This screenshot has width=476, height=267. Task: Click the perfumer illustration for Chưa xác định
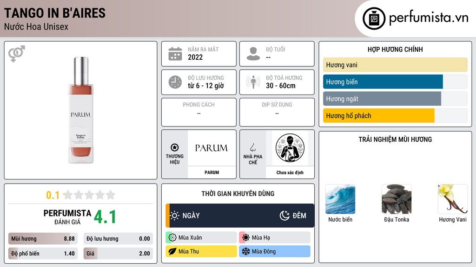click(x=290, y=148)
